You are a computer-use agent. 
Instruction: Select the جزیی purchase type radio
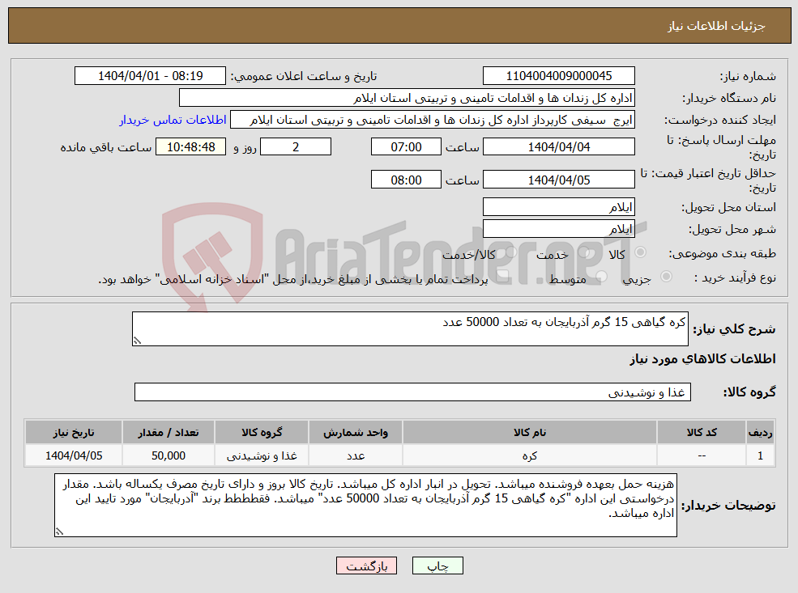click(666, 277)
